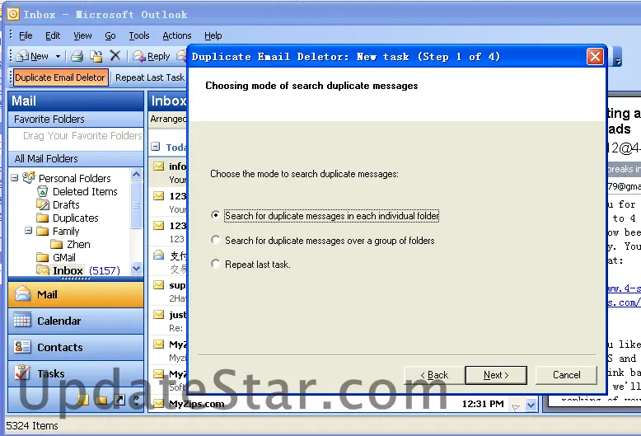The width and height of the screenshot is (641, 436).
Task: Click the envelope icon of sup message
Action: [159, 285]
